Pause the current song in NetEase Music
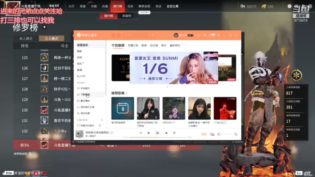Image resolution: width=315 pixels, height=177 pixels. point(157,133)
